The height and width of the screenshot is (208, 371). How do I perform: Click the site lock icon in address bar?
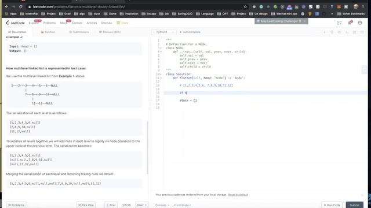tap(30, 7)
